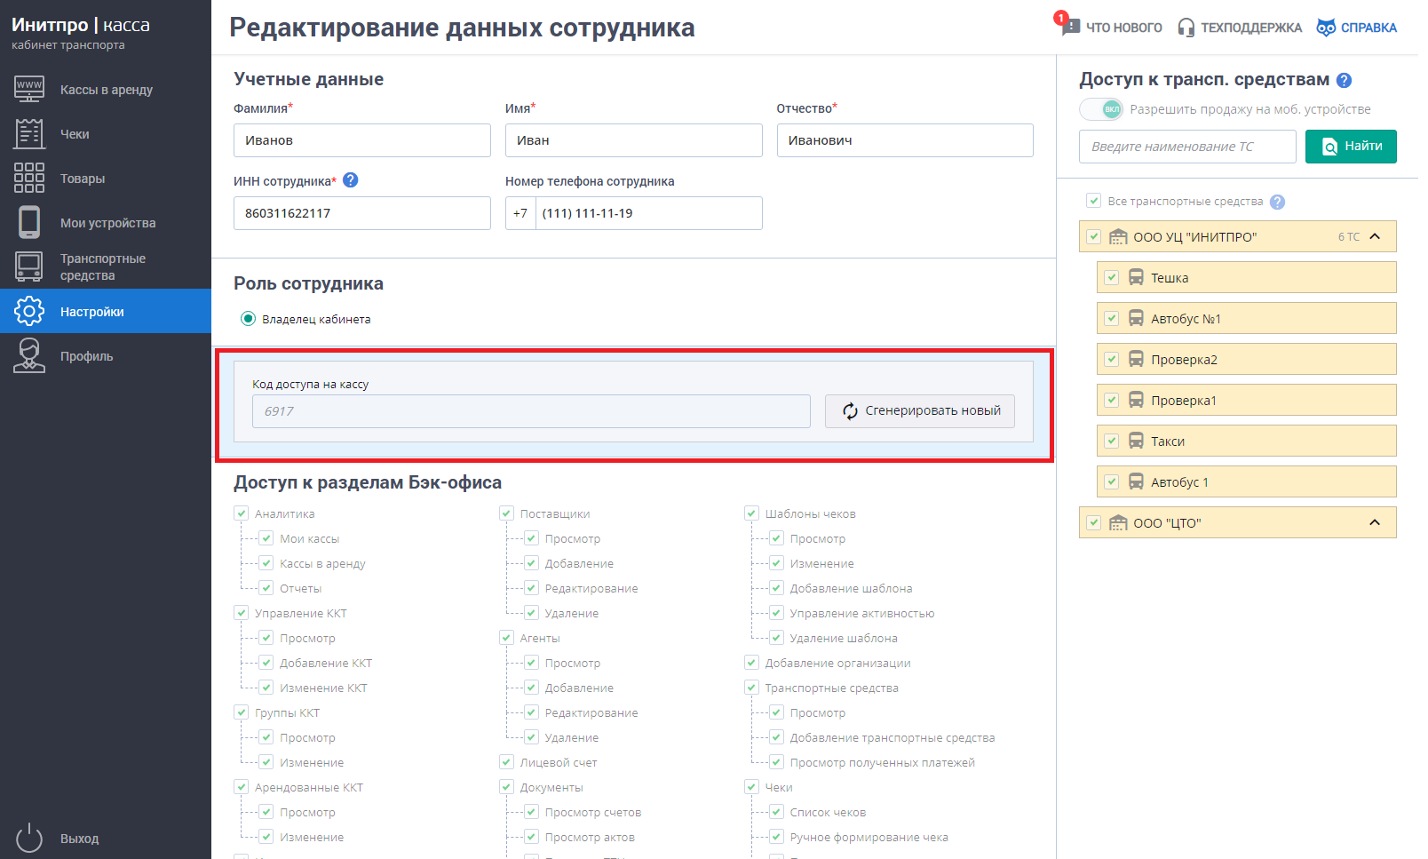Viewport: 1428px width, 859px height.
Task: Toggle the Добавление организации checkbox
Action: (751, 663)
